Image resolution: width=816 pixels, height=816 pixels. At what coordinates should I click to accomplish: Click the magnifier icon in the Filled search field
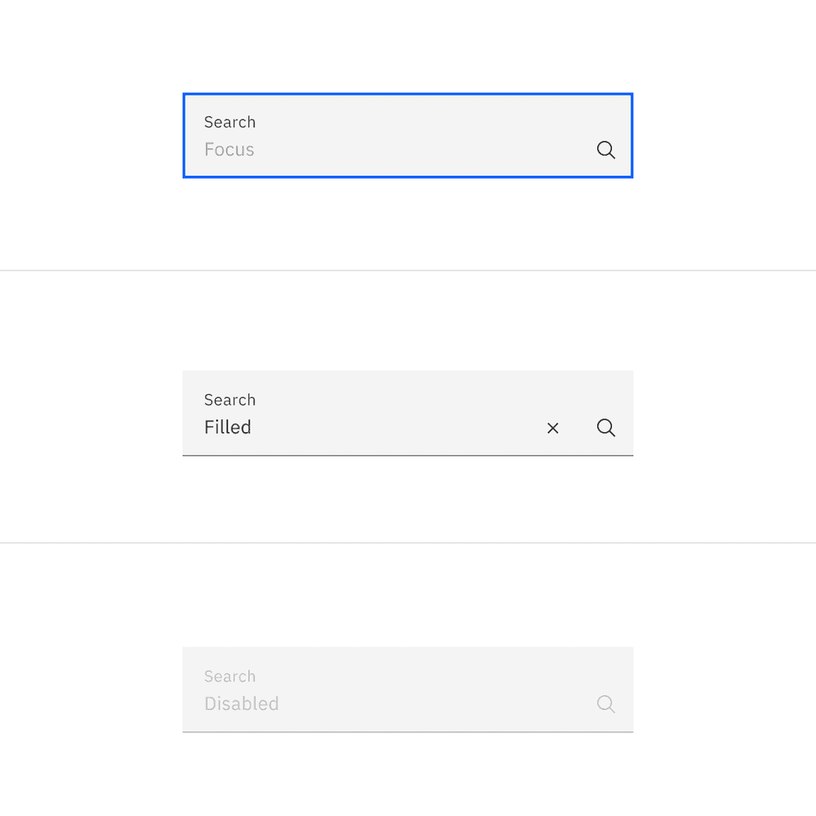pos(606,428)
